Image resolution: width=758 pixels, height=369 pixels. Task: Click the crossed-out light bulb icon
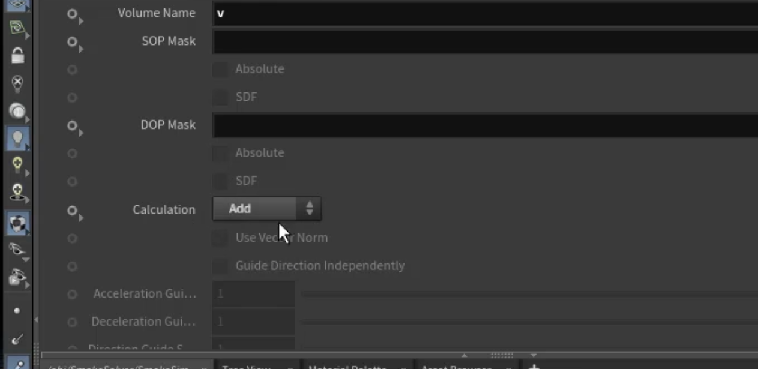click(17, 83)
